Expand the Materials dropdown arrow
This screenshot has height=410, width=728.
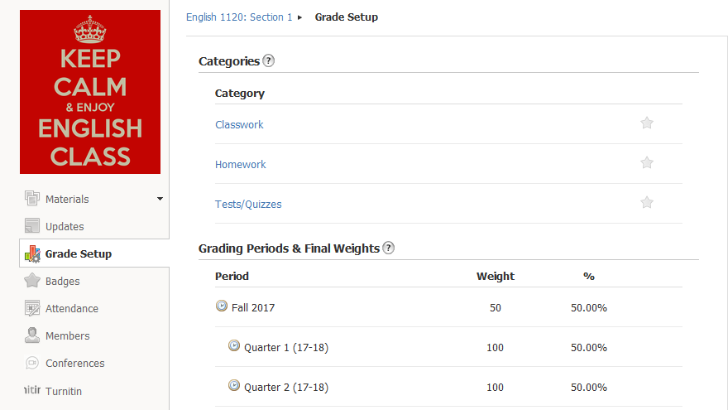coord(160,199)
